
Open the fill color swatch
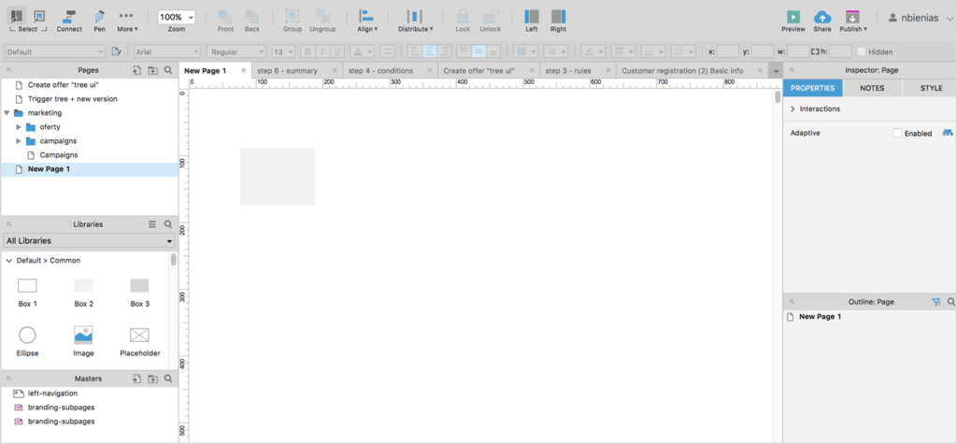tap(525, 52)
